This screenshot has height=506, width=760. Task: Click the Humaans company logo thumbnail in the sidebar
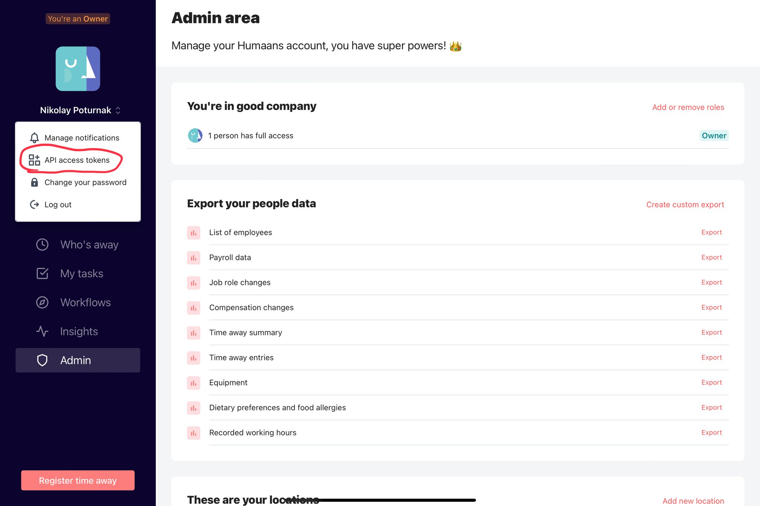78,69
